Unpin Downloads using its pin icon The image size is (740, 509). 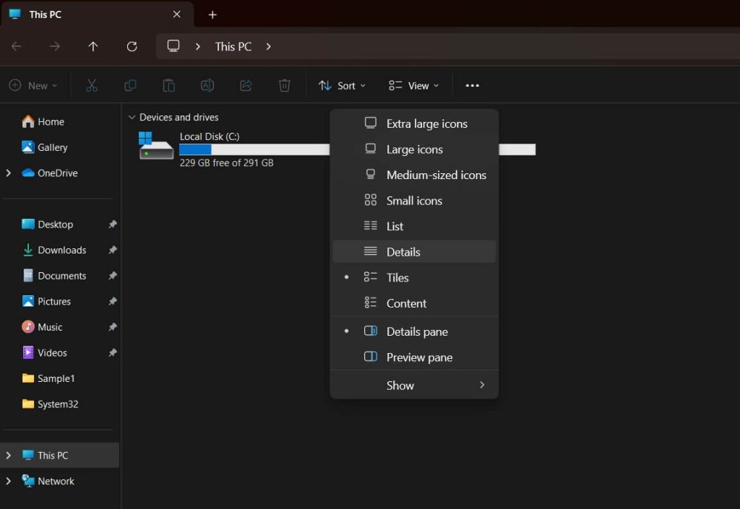coord(112,250)
